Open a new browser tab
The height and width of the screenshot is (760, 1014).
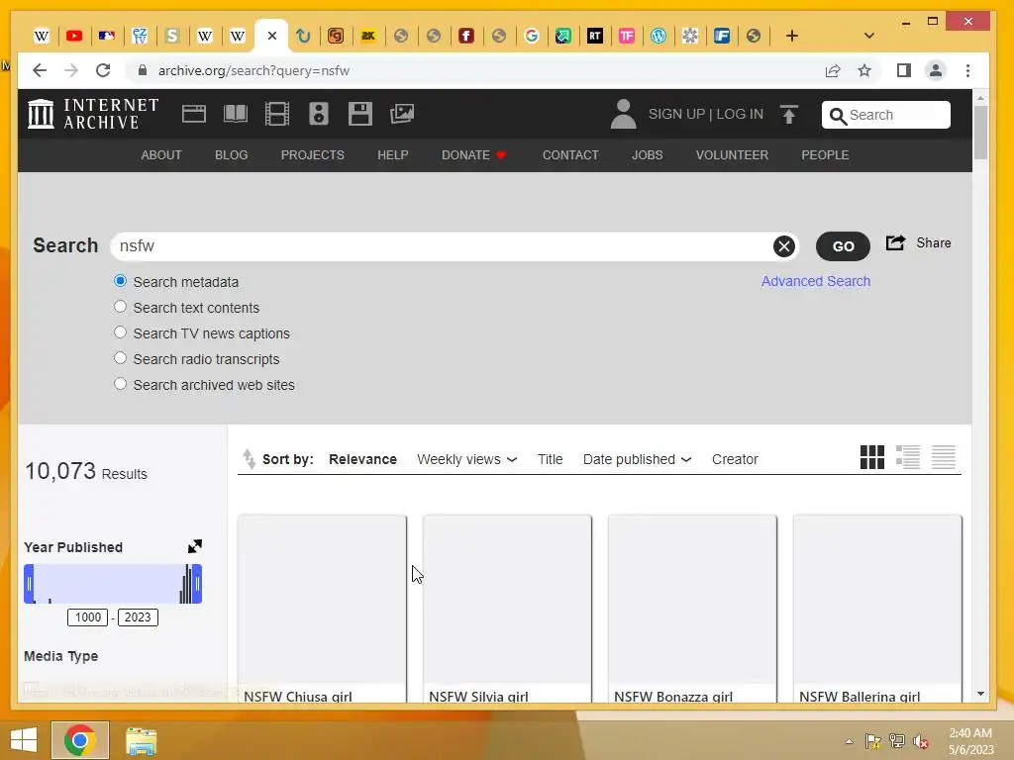click(x=792, y=36)
